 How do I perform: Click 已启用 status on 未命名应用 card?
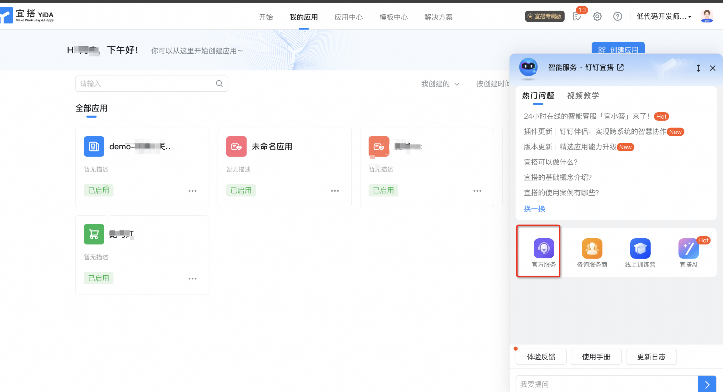pyautogui.click(x=241, y=191)
